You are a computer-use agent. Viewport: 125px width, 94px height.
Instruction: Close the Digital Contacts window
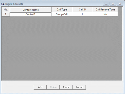point(120,4)
